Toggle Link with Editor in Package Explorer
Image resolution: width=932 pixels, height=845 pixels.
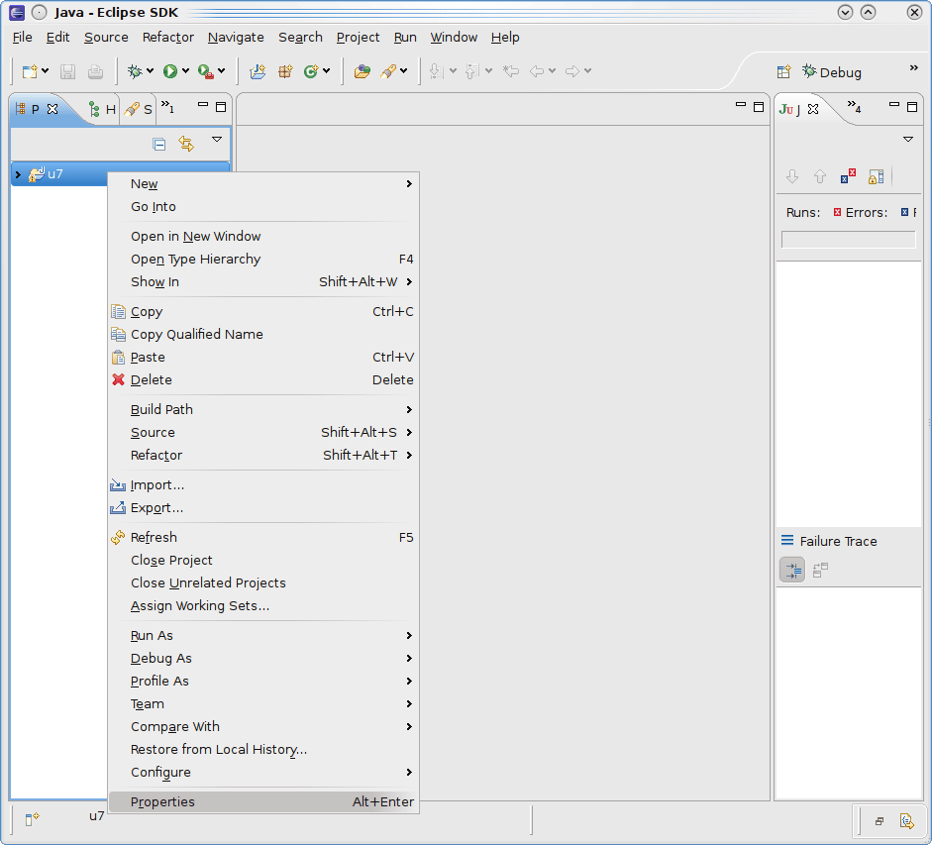[186, 144]
